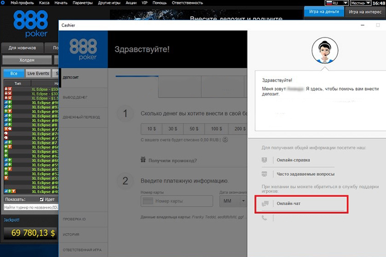The height and width of the screenshot is (257, 386).
Task: Expand Получили промокод? section
Action: point(172,160)
